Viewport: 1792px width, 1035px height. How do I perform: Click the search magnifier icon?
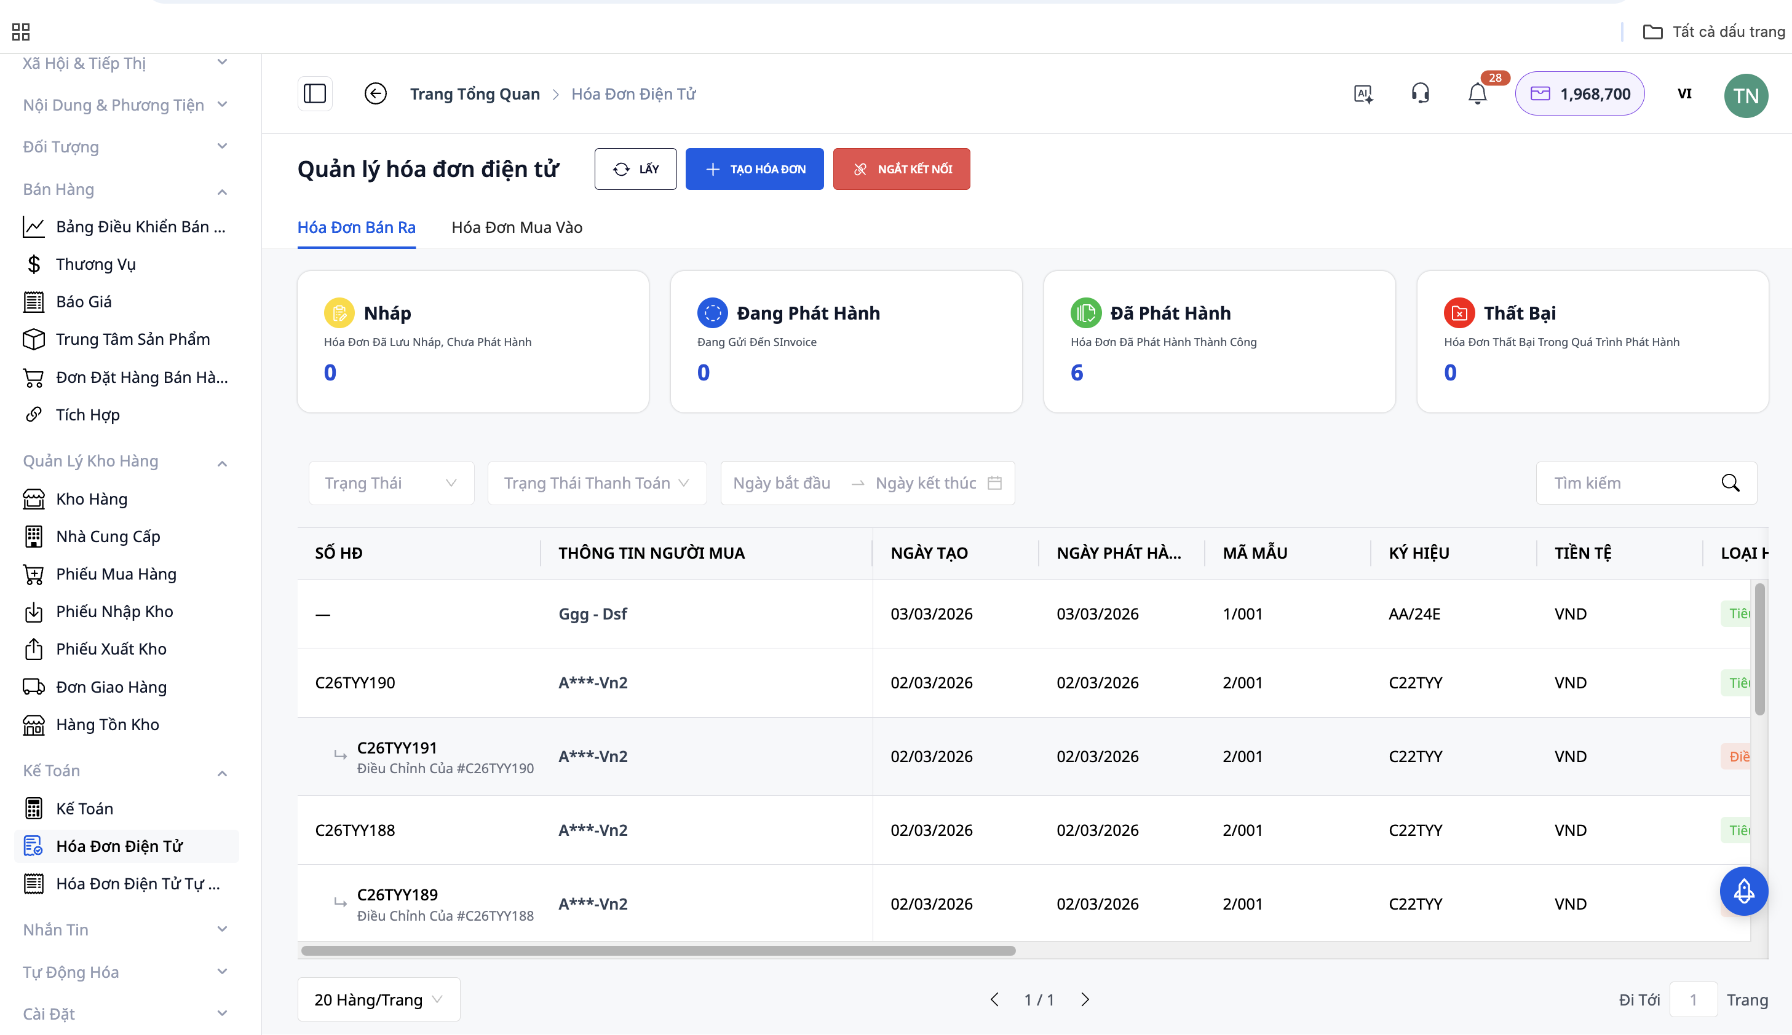point(1730,483)
